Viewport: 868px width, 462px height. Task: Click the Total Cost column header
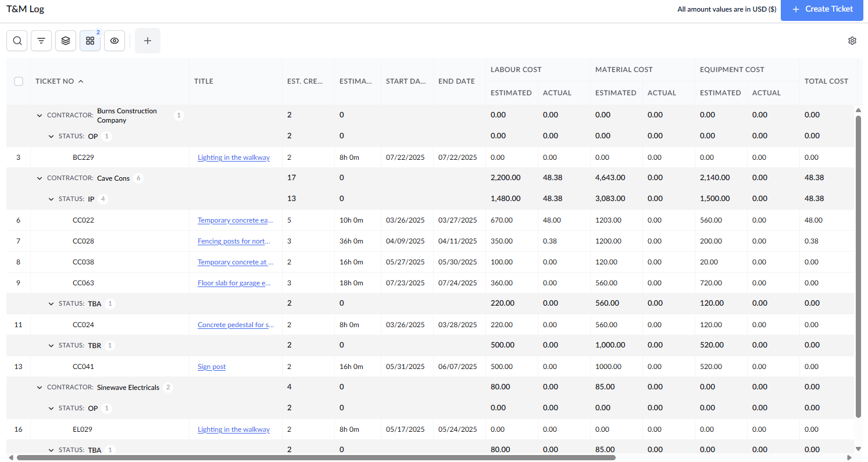[x=826, y=81]
